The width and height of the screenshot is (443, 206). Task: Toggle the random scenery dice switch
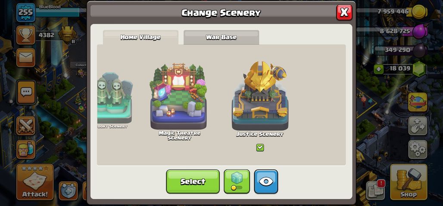(237, 181)
